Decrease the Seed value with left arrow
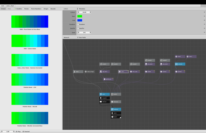Screen dimensions: 206x133 [79, 33]
